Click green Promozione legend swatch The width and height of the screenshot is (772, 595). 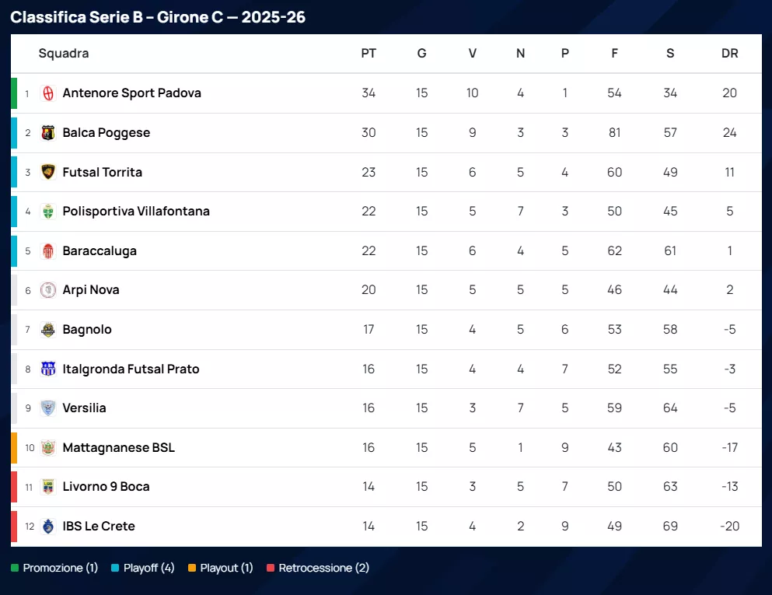click(x=15, y=569)
